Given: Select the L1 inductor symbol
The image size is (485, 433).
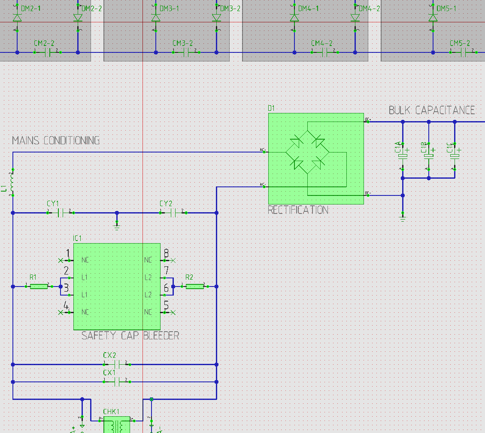Looking at the screenshot, I should pyautogui.click(x=12, y=183).
